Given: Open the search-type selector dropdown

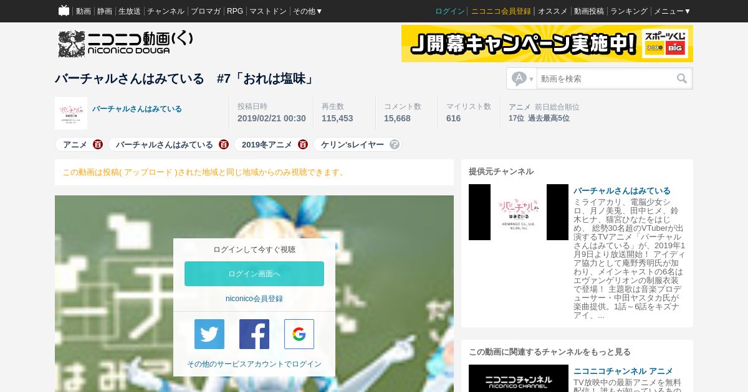Looking at the screenshot, I should pyautogui.click(x=522, y=78).
